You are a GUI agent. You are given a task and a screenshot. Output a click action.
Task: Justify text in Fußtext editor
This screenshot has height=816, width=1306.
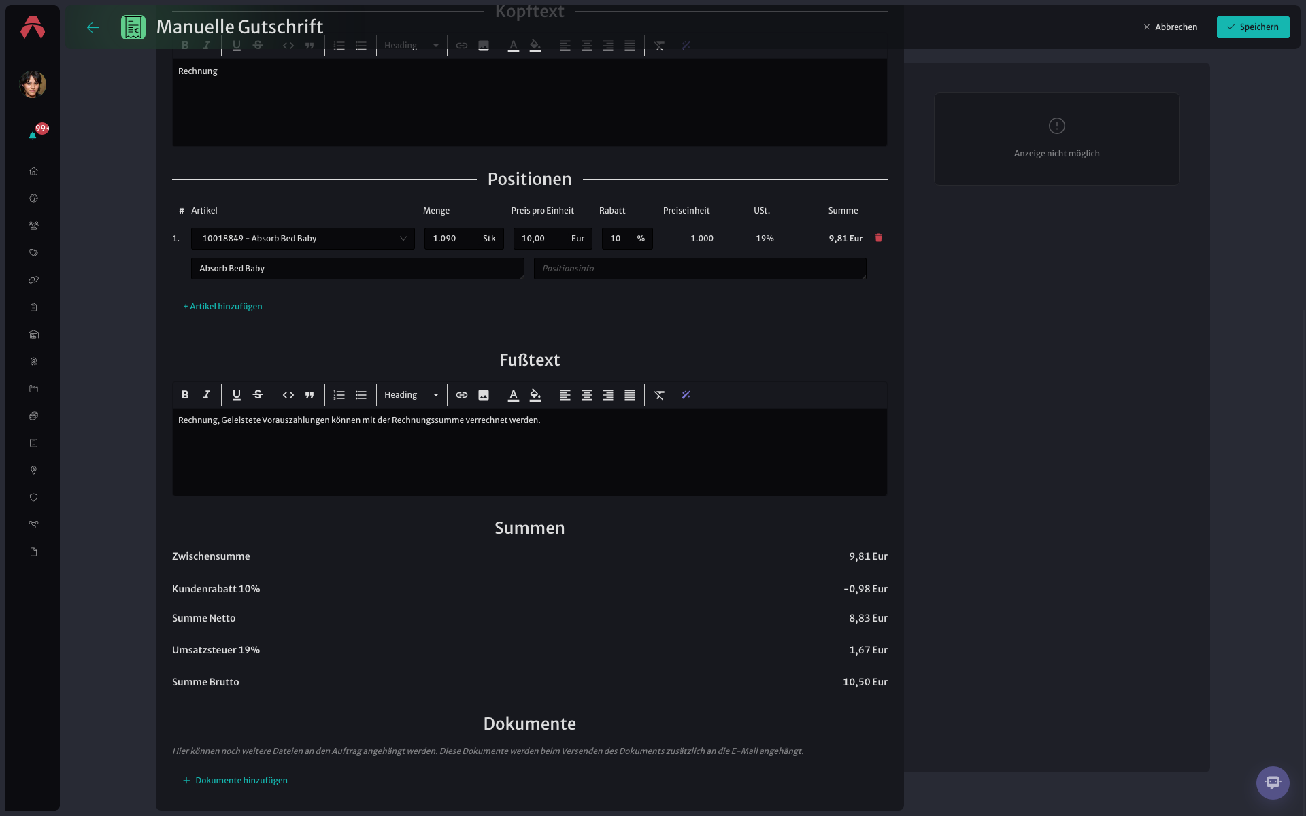tap(630, 395)
